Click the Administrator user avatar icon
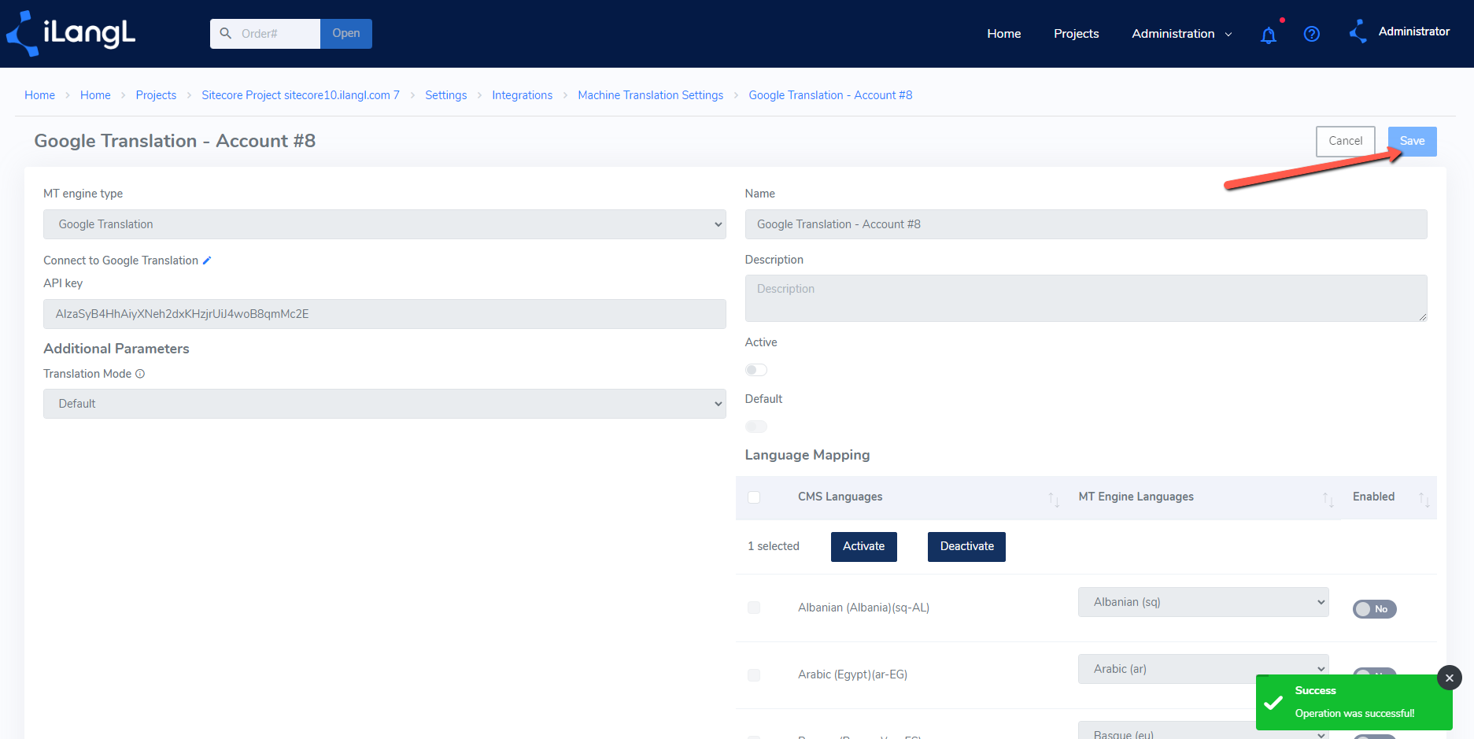1474x739 pixels. pyautogui.click(x=1358, y=31)
